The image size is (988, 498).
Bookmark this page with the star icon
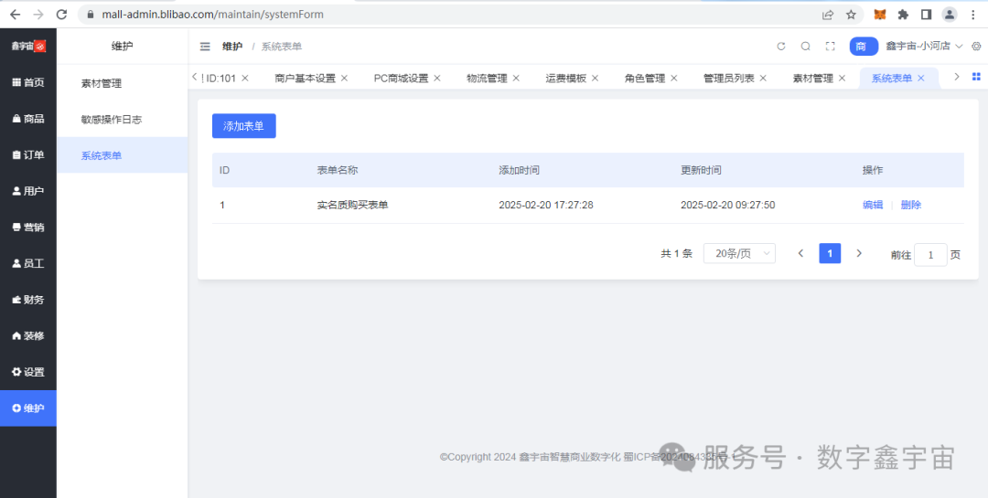click(851, 15)
